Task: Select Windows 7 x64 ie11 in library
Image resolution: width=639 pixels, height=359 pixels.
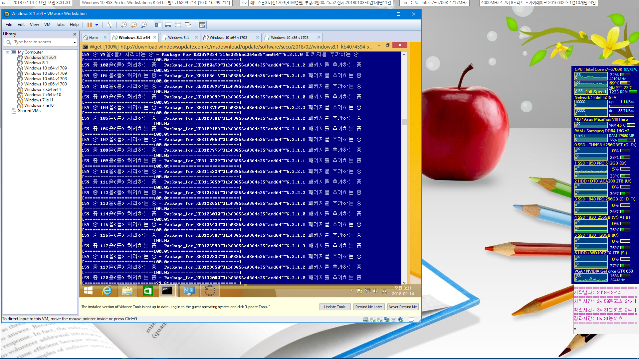Action: [43, 89]
